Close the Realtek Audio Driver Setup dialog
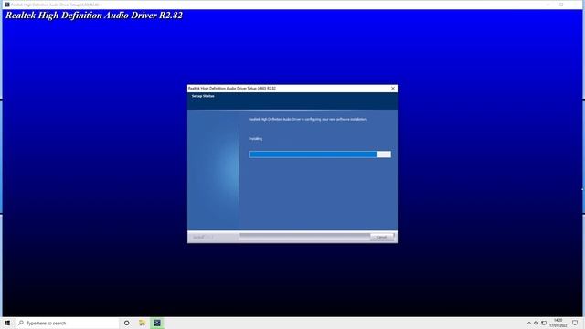This screenshot has width=585, height=329. tap(393, 89)
